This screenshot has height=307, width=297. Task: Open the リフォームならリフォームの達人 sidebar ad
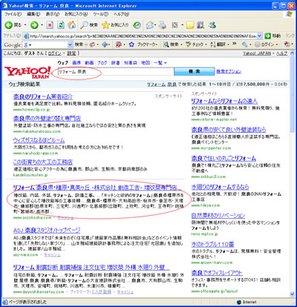click(224, 101)
